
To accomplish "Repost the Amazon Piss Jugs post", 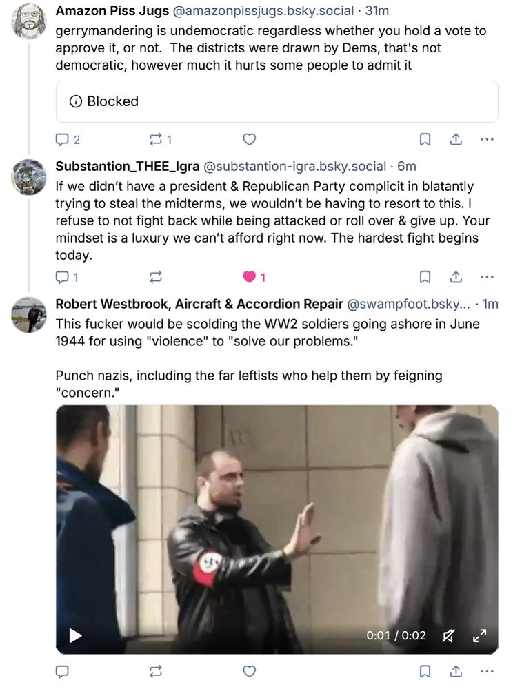I will coord(161,140).
